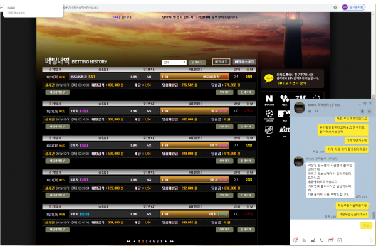Open the chat hamburger menu
Viewport: 376px width, 246px height.
tap(369, 111)
